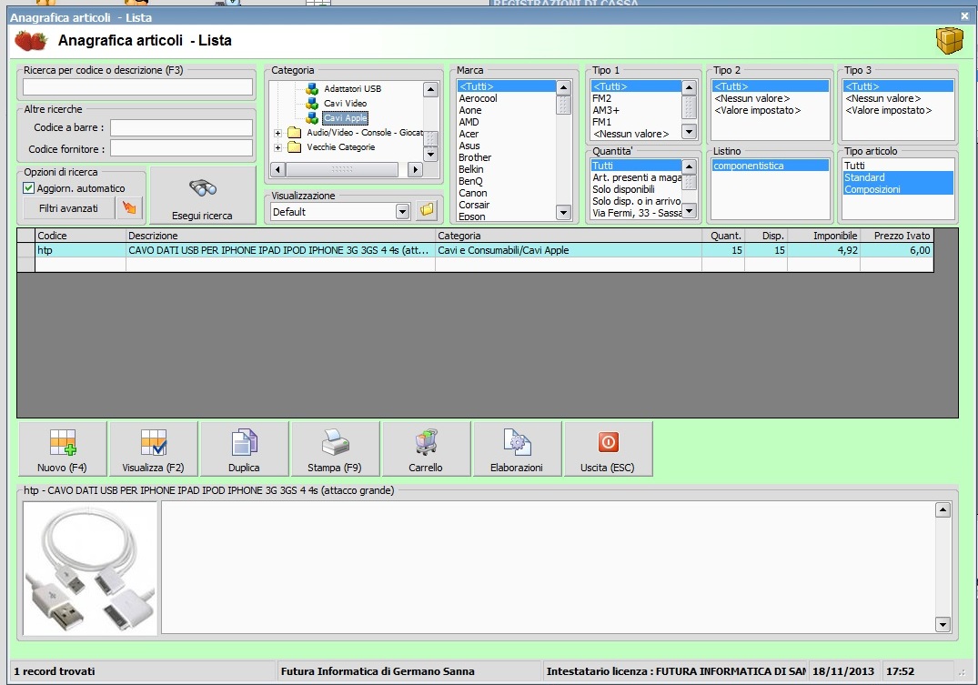Screen dimensions: 978x685
Task: Click the reset filters icon next to Filtri avanzati
Action: (x=130, y=207)
